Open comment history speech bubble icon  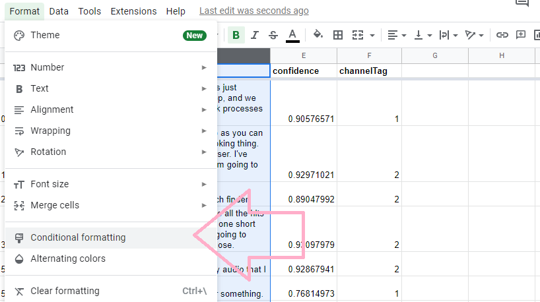pyautogui.click(x=522, y=3)
